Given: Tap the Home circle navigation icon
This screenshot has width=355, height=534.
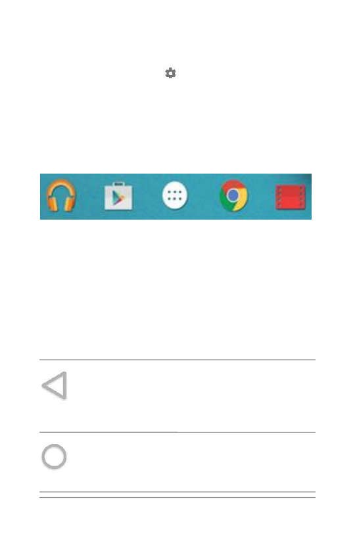Looking at the screenshot, I should pyautogui.click(x=54, y=456).
